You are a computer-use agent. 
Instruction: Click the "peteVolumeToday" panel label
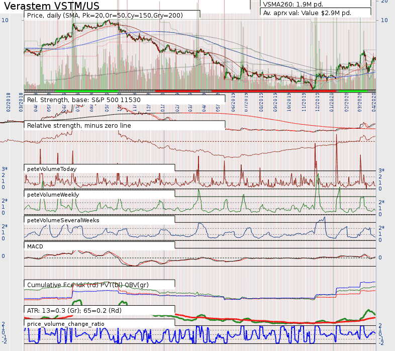(52, 169)
